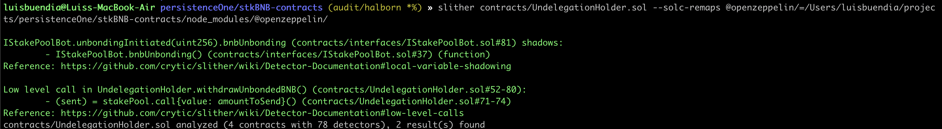942x129 pixels.
Task: Click the '2 result(s) found' summary text
Action: [440, 125]
